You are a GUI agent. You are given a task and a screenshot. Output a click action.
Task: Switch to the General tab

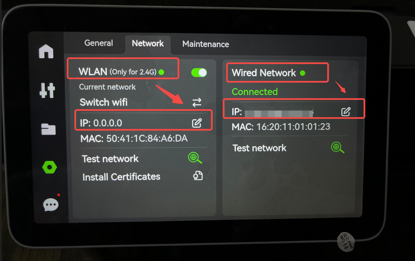pos(99,43)
